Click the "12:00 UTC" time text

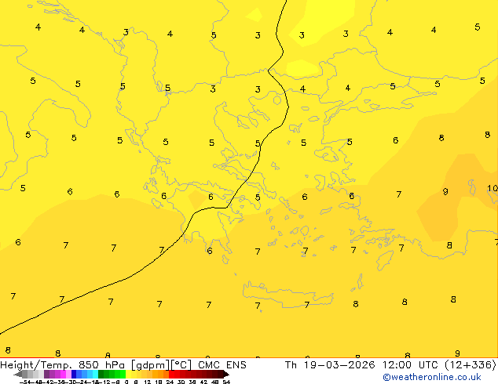coord(412,365)
